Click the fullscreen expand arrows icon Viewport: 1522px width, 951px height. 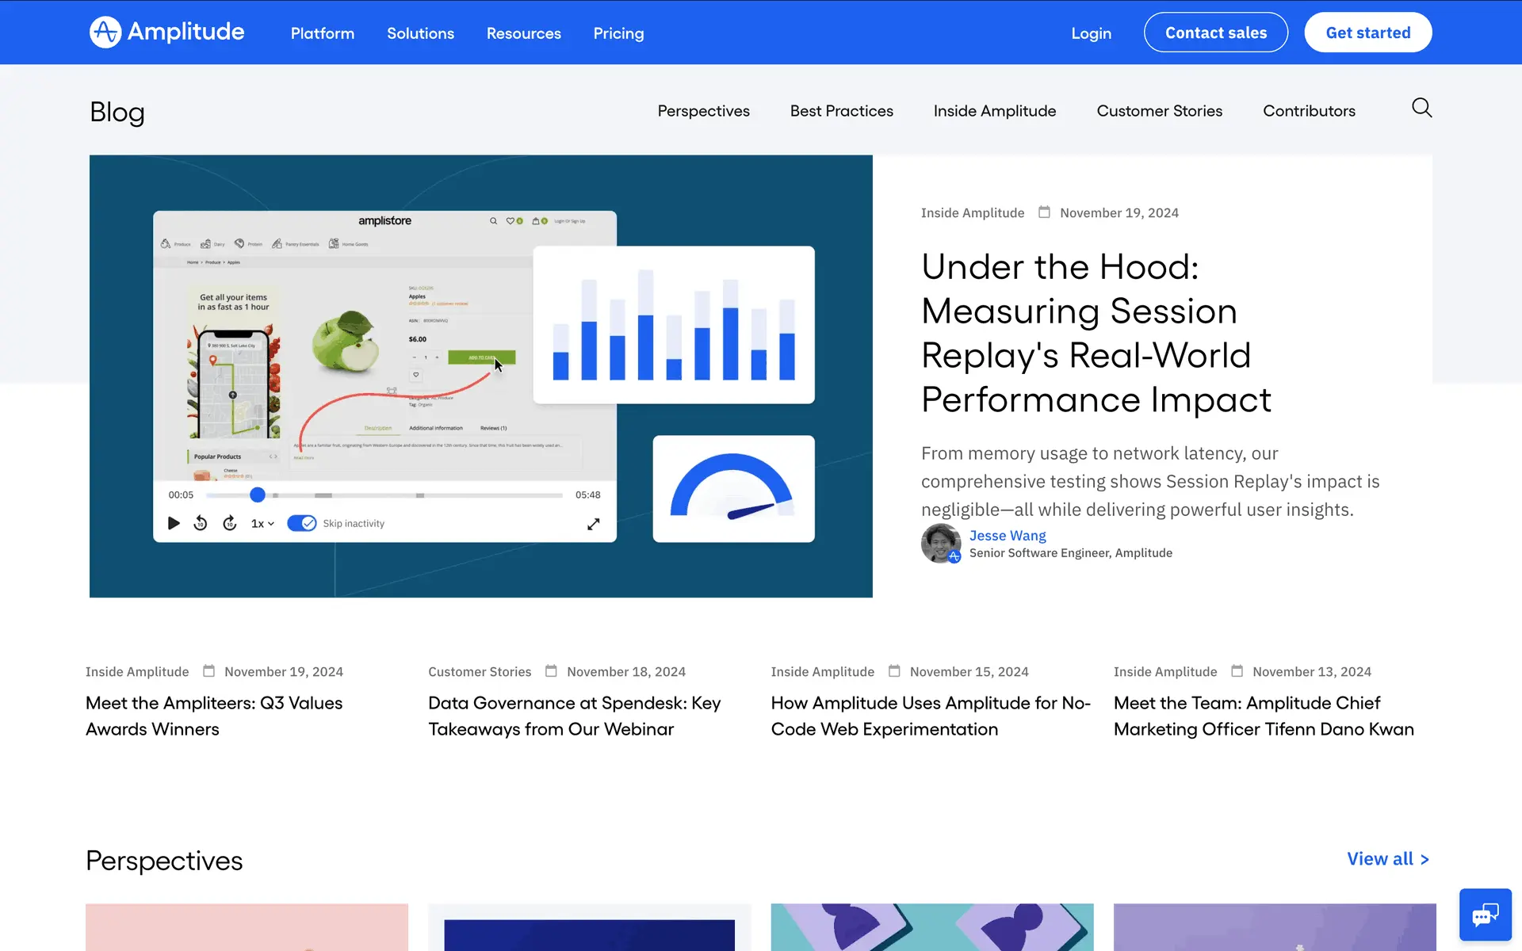click(593, 524)
